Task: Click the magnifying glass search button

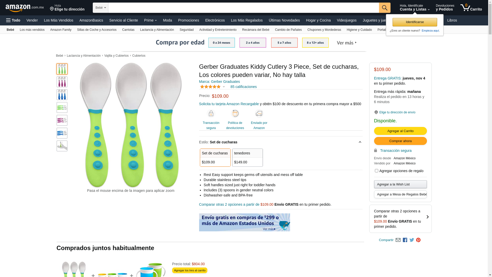Action: [x=384, y=8]
